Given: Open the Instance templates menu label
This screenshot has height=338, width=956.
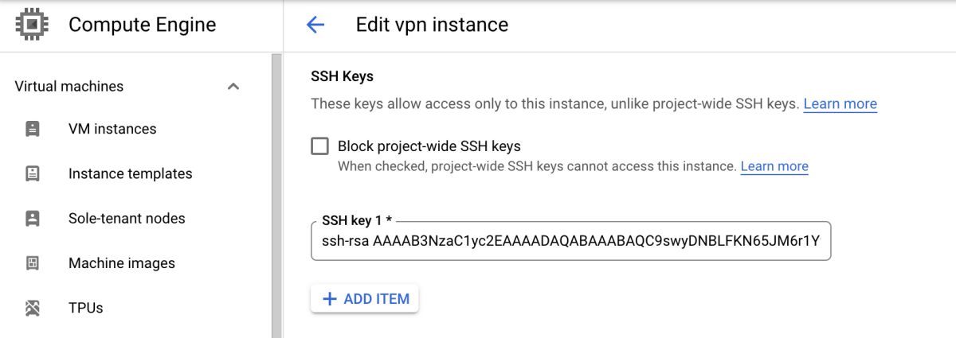Looking at the screenshot, I should click(x=130, y=173).
